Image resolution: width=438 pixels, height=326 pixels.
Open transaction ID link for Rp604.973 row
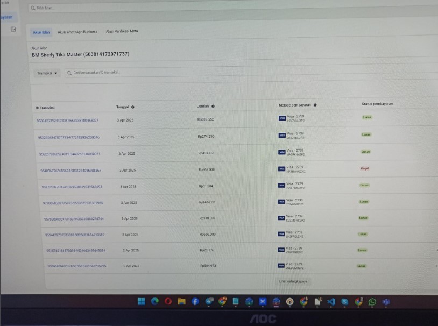coord(77,266)
